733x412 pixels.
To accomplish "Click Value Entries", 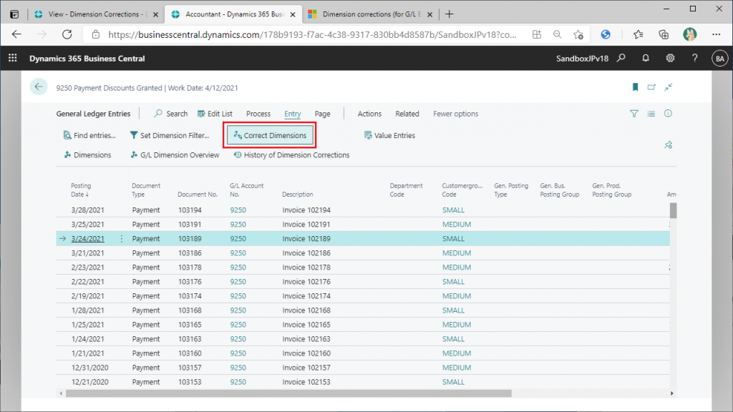I will 389,135.
